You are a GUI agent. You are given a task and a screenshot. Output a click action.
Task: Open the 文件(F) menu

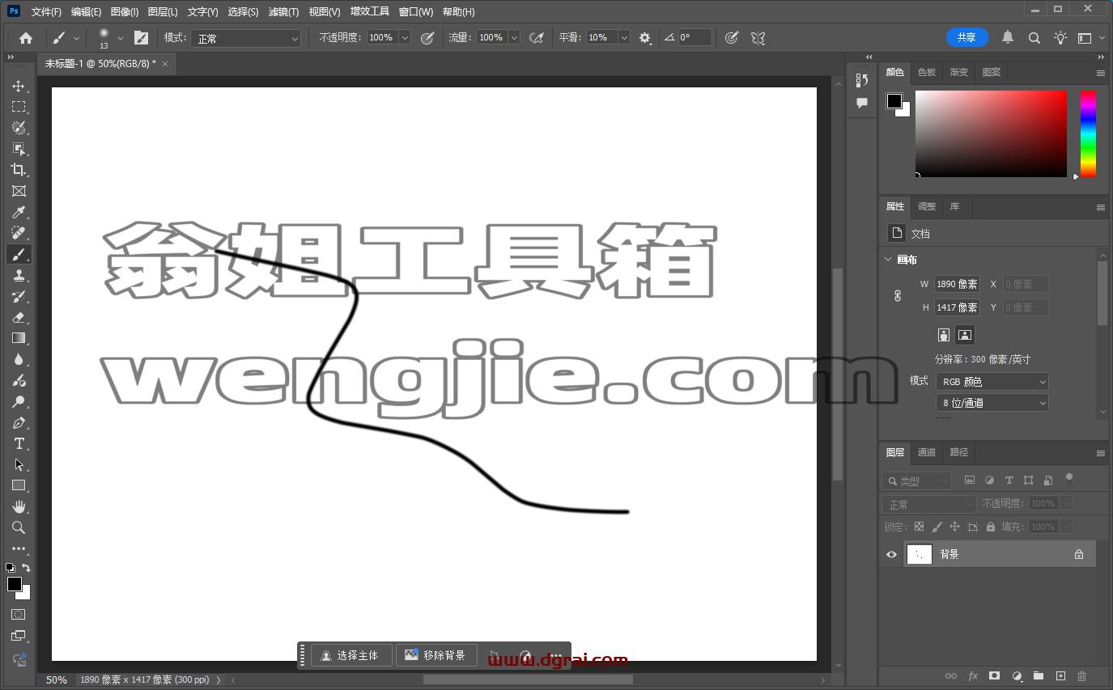click(x=46, y=12)
